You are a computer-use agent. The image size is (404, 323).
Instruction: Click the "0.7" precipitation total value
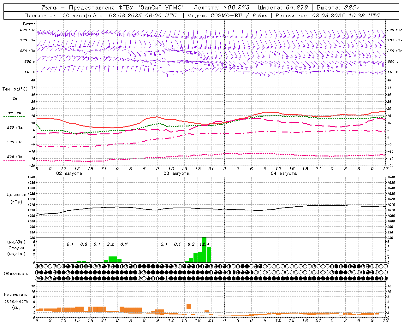click(124, 244)
